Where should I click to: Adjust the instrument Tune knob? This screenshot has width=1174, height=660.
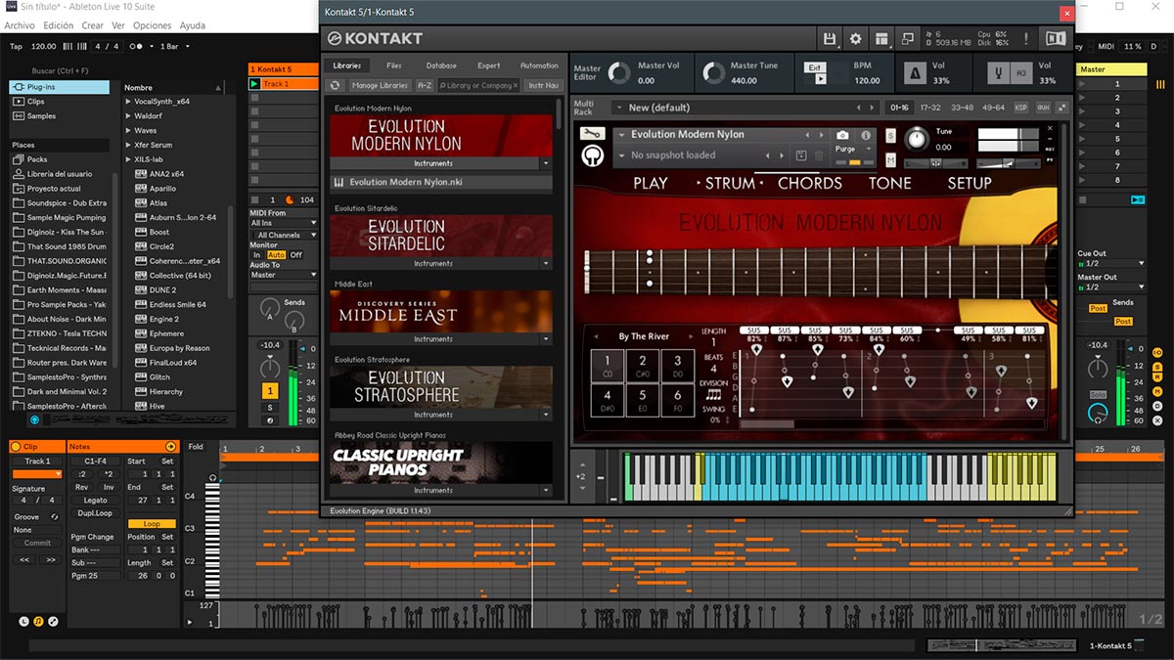(x=916, y=139)
